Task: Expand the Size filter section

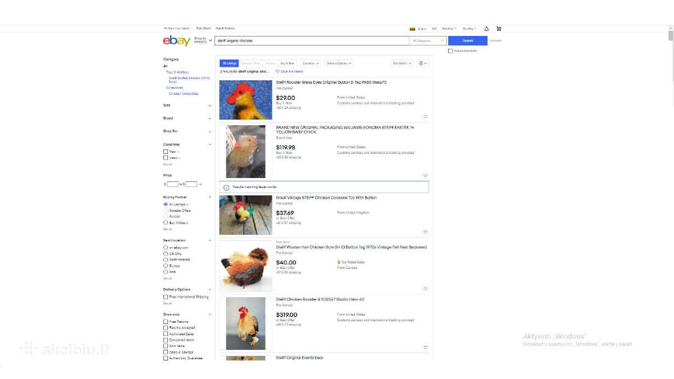Action: [187, 106]
